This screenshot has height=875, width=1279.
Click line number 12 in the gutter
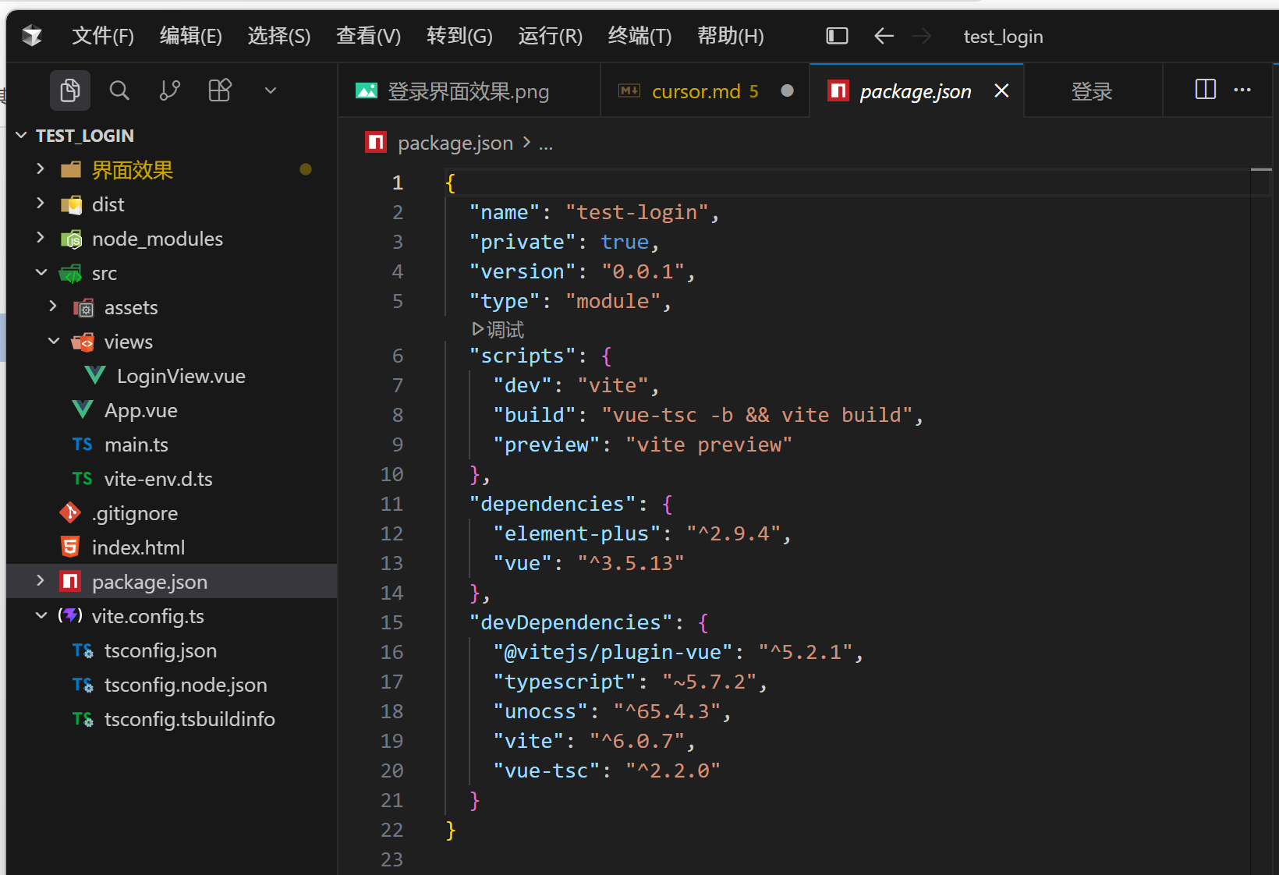[x=391, y=533]
